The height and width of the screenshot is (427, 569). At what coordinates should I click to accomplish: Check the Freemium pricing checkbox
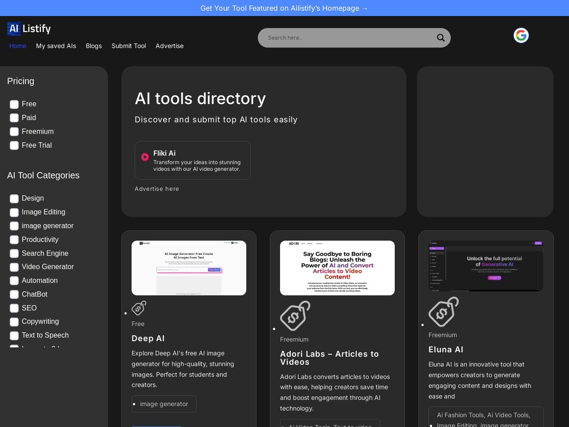click(x=14, y=132)
